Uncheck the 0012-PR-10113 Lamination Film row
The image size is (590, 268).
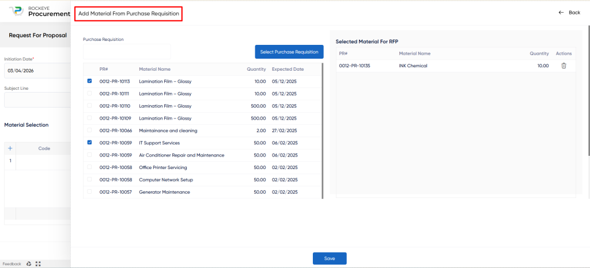coord(89,81)
